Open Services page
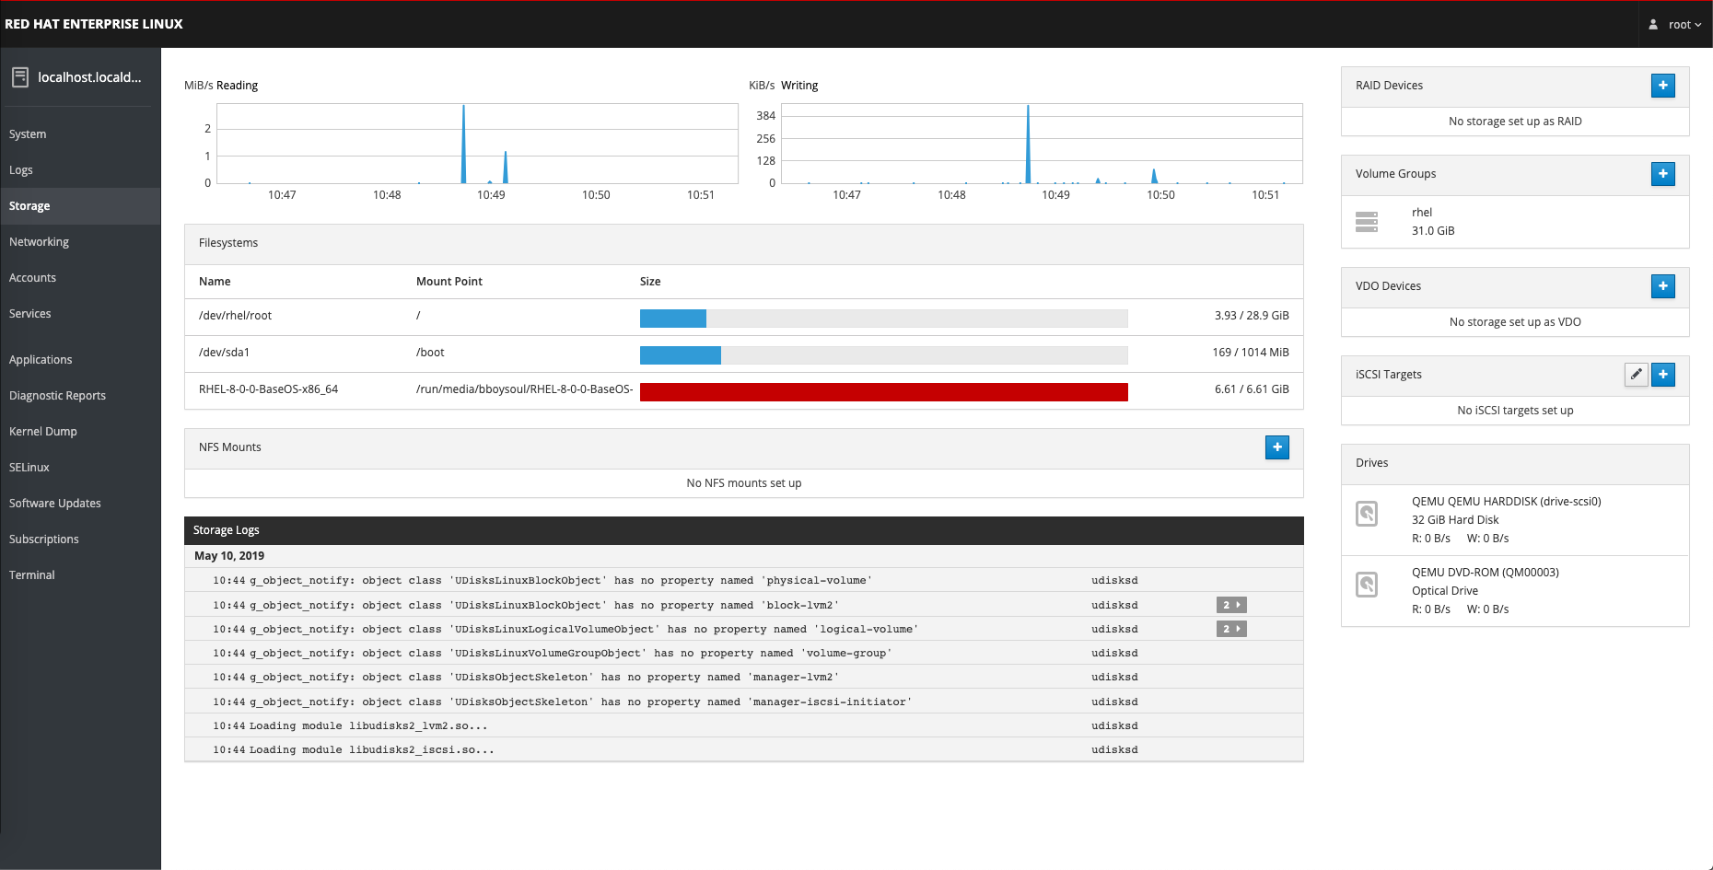 point(80,314)
